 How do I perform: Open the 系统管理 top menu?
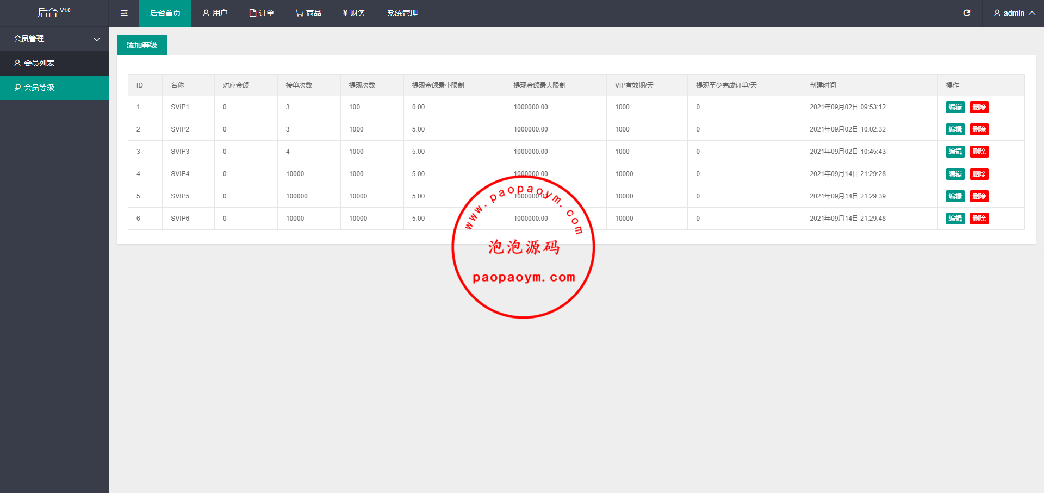pos(402,13)
